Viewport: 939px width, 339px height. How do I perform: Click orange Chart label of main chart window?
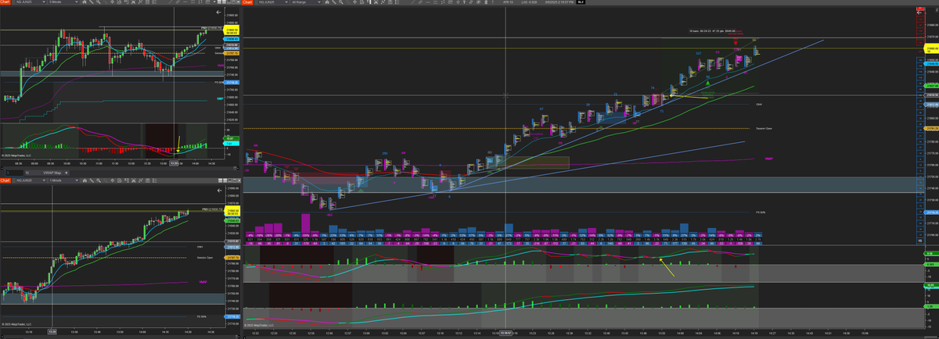pyautogui.click(x=247, y=3)
